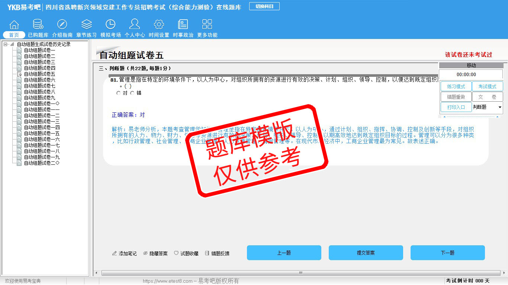
Task: Select the 错 radio option
Action: click(x=132, y=93)
